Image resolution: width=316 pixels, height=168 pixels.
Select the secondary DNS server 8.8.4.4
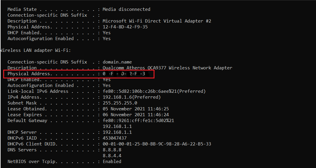[x=112, y=156]
